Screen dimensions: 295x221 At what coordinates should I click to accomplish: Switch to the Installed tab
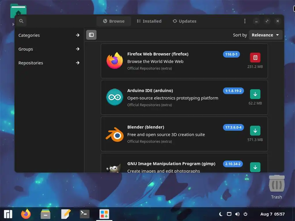(149, 21)
